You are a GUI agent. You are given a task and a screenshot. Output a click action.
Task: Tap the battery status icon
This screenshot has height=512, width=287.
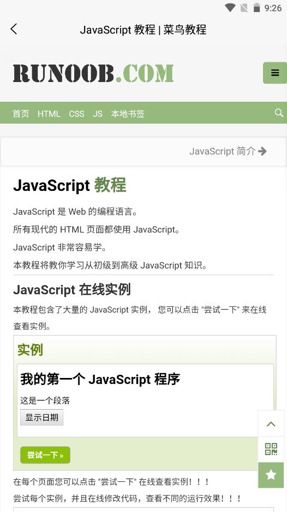tap(256, 8)
